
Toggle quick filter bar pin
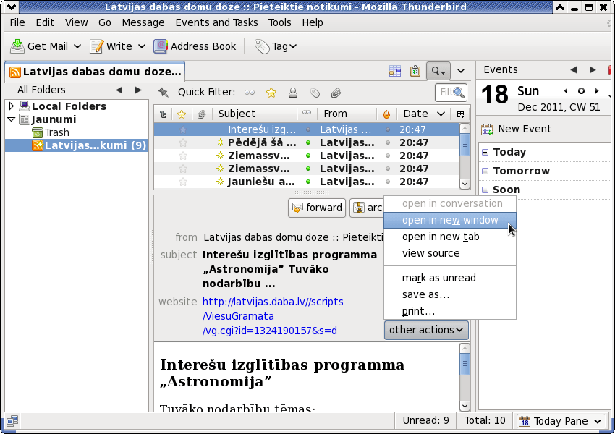[163, 92]
